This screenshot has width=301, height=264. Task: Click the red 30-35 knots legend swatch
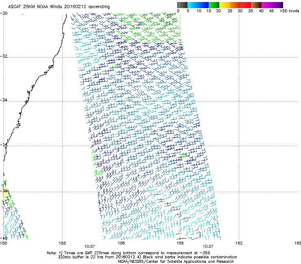246,5
